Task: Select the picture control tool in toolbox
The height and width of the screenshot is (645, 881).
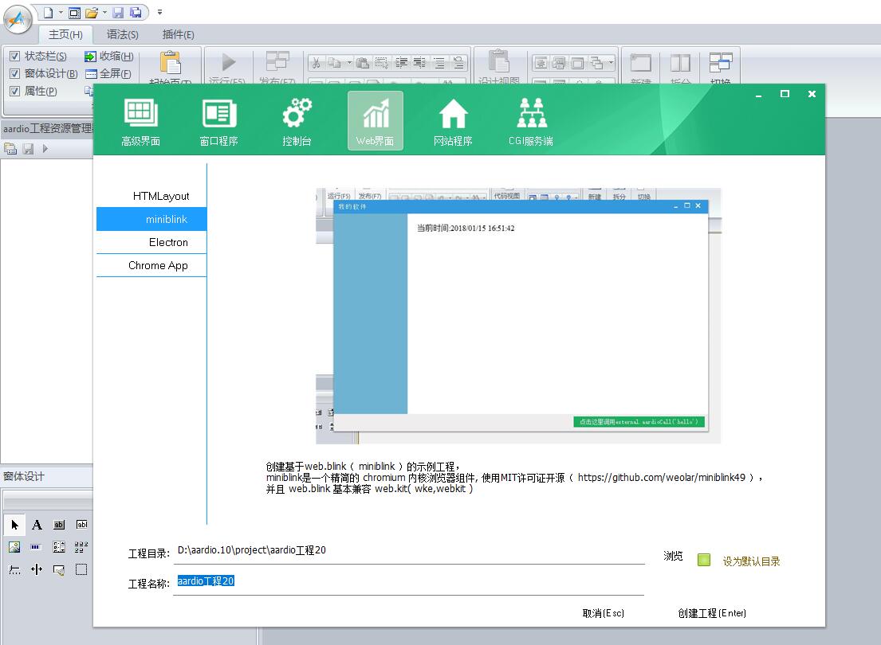Action: (x=14, y=547)
